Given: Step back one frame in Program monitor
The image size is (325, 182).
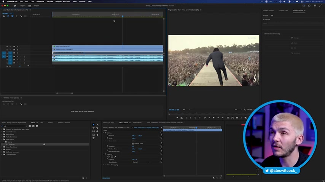Looking at the screenshot, I should (x=209, y=118).
